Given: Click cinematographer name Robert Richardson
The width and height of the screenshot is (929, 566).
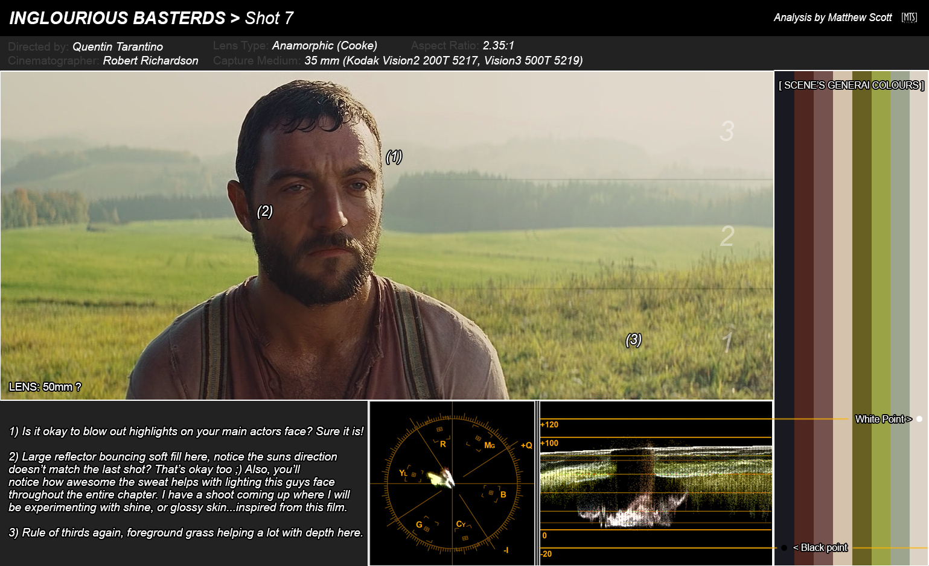Looking at the screenshot, I should (150, 60).
